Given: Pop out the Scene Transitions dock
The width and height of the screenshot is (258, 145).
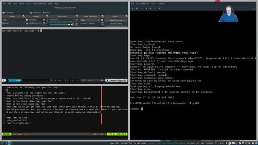Looking at the screenshot, I should 103,16.
